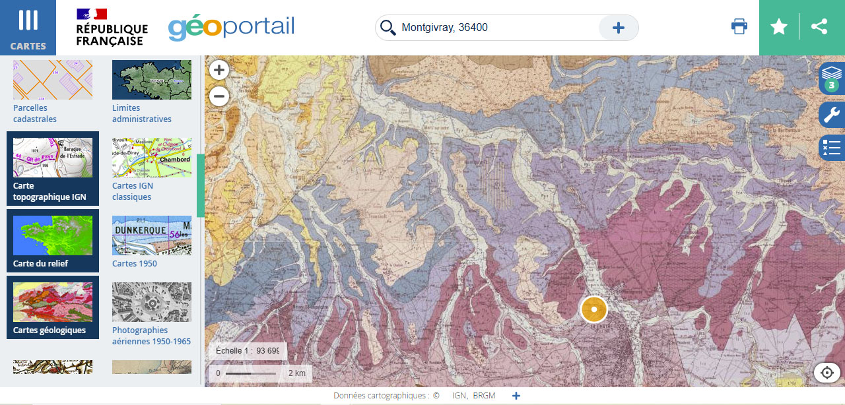The width and height of the screenshot is (845, 405).
Task: Select the Parcelles cadastrales layer
Action: pyautogui.click(x=53, y=92)
